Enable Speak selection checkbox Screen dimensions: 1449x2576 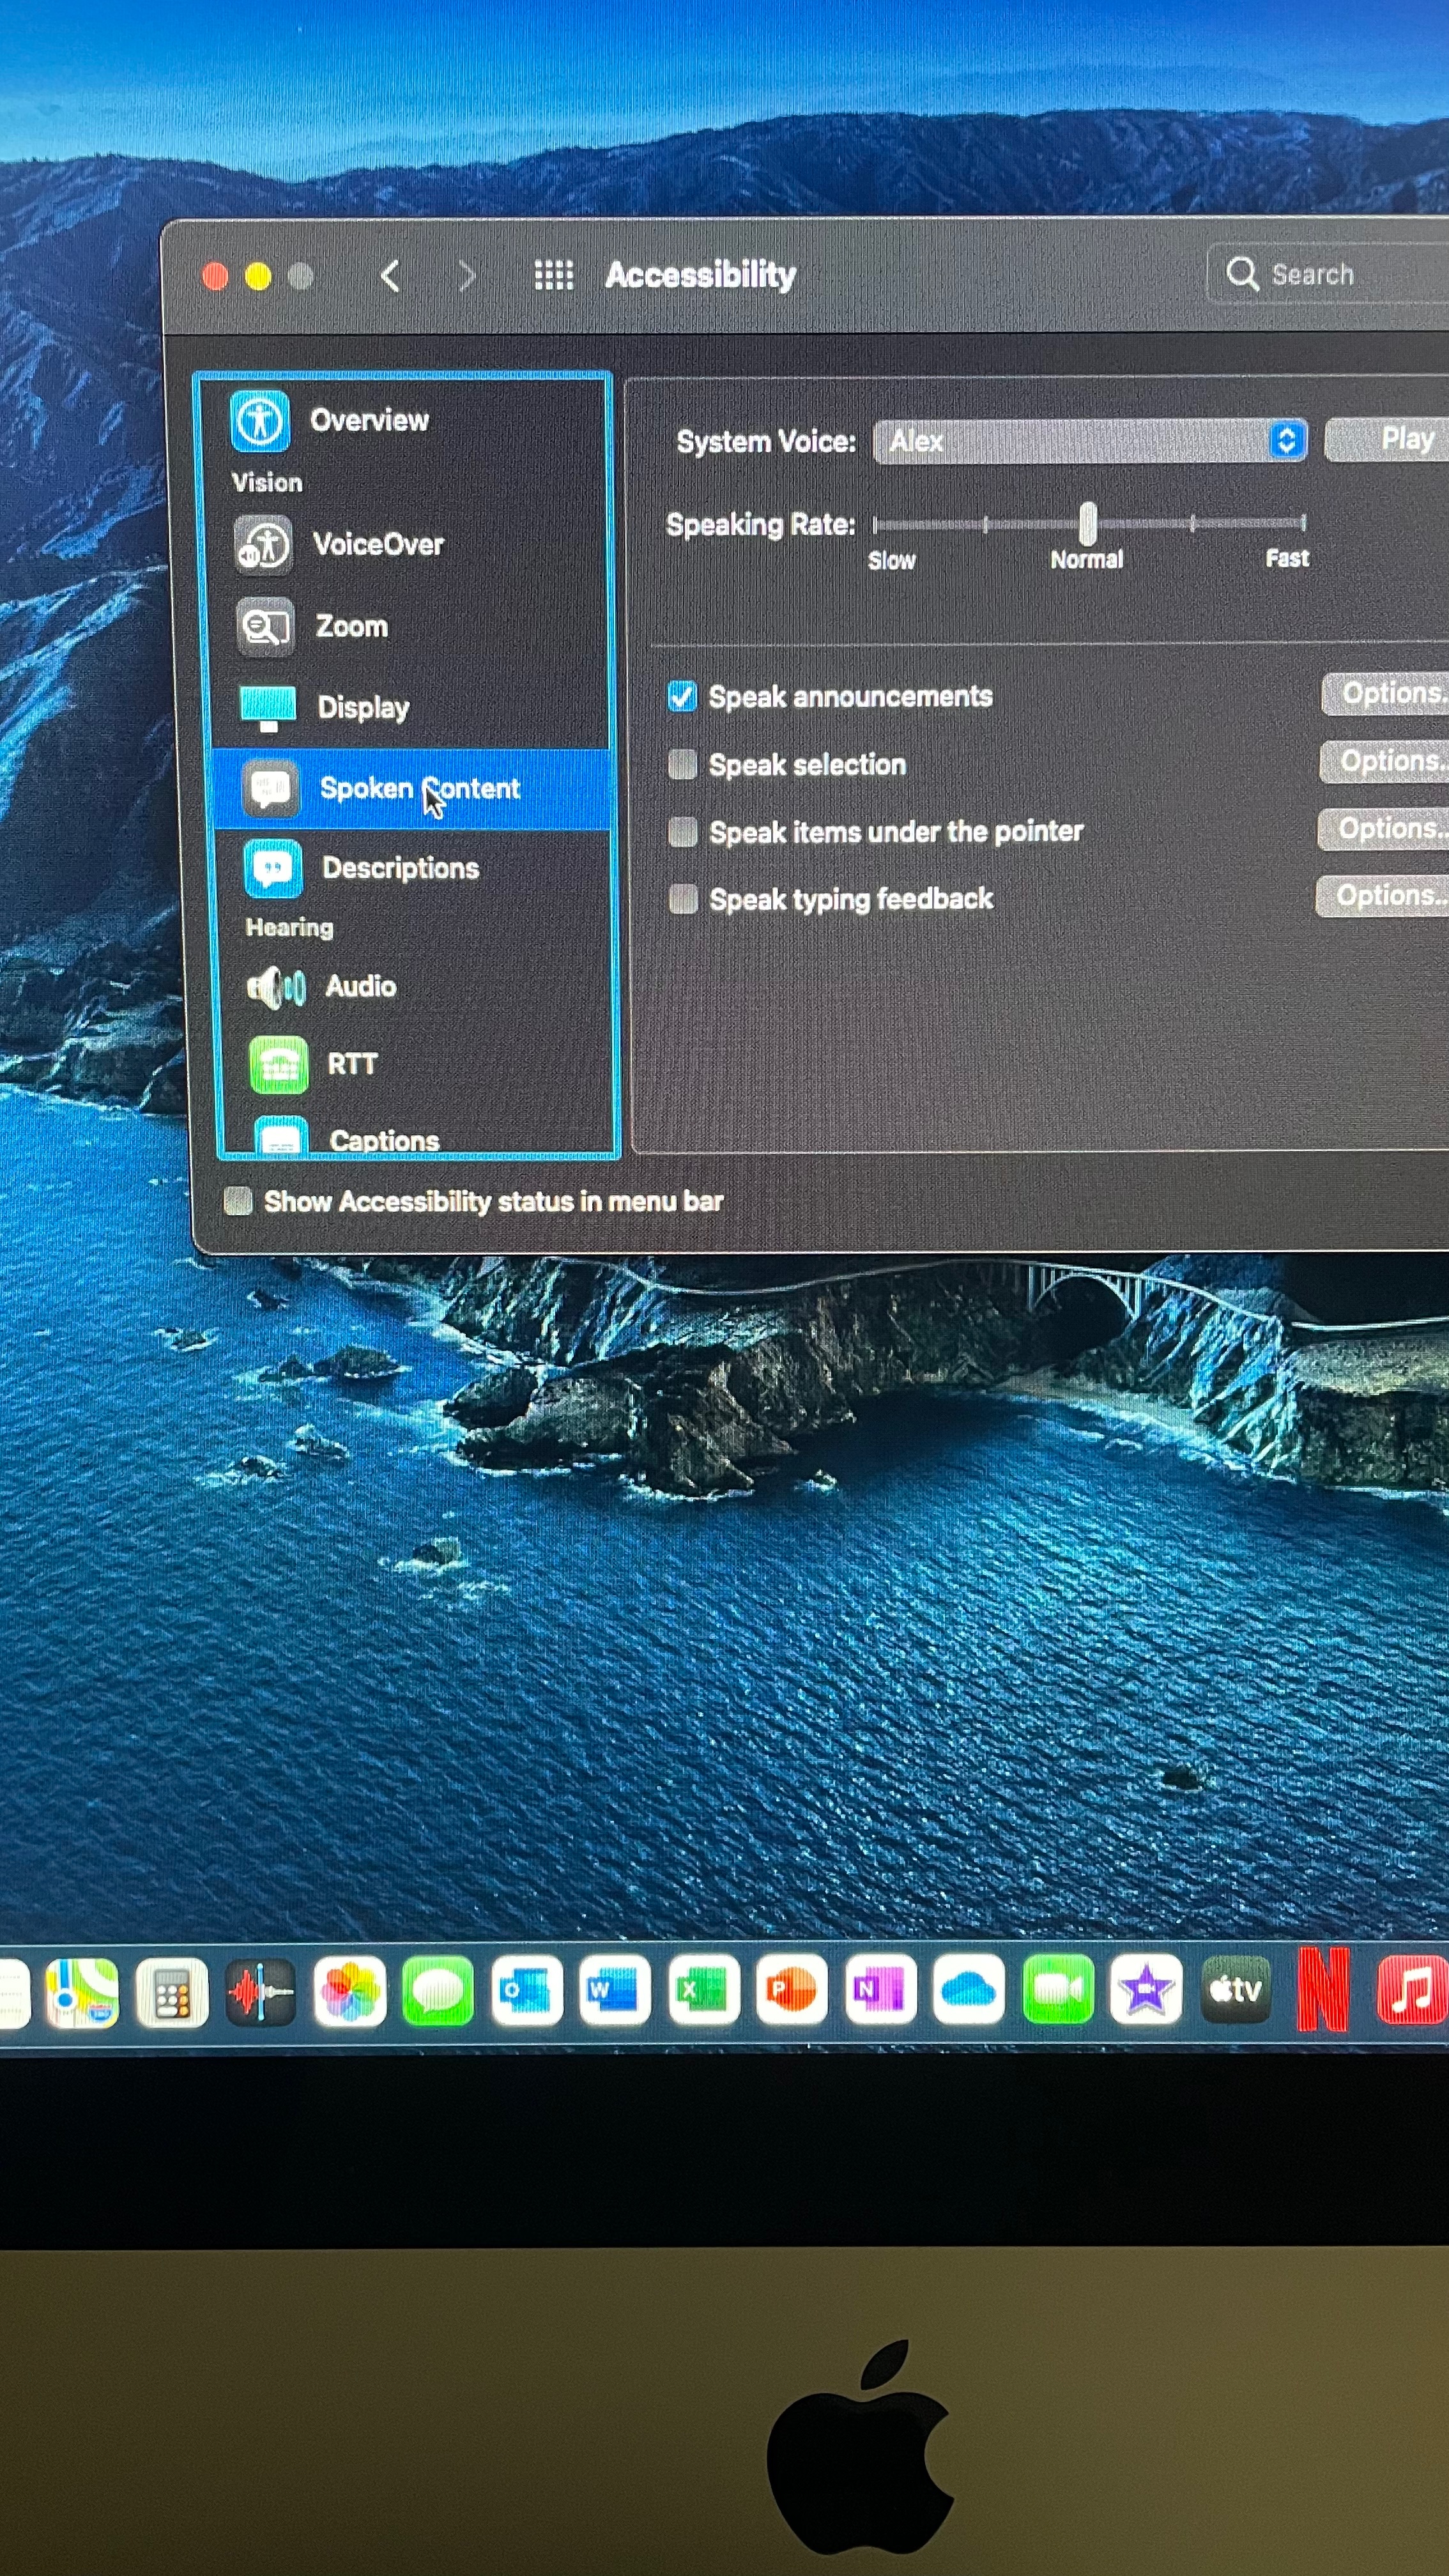pyautogui.click(x=683, y=765)
